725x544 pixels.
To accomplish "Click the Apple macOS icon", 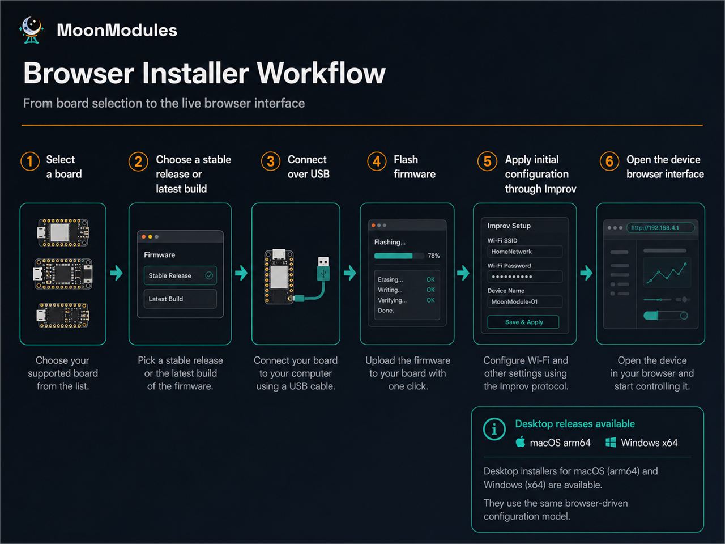I will [521, 442].
